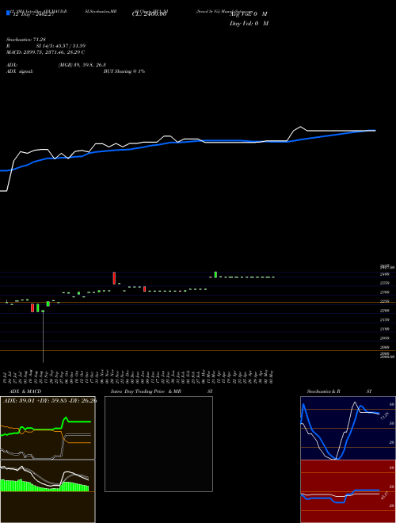This screenshot has width=396, height=523.
Task: Click the 'Day Vol: 0 M' label
Action: pos(249,24)
